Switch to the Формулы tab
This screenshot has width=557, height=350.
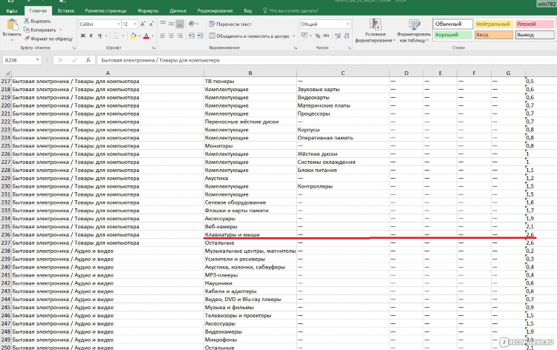(148, 11)
